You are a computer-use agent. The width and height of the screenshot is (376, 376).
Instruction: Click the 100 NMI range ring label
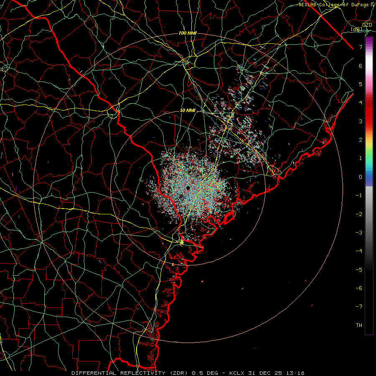click(x=188, y=33)
